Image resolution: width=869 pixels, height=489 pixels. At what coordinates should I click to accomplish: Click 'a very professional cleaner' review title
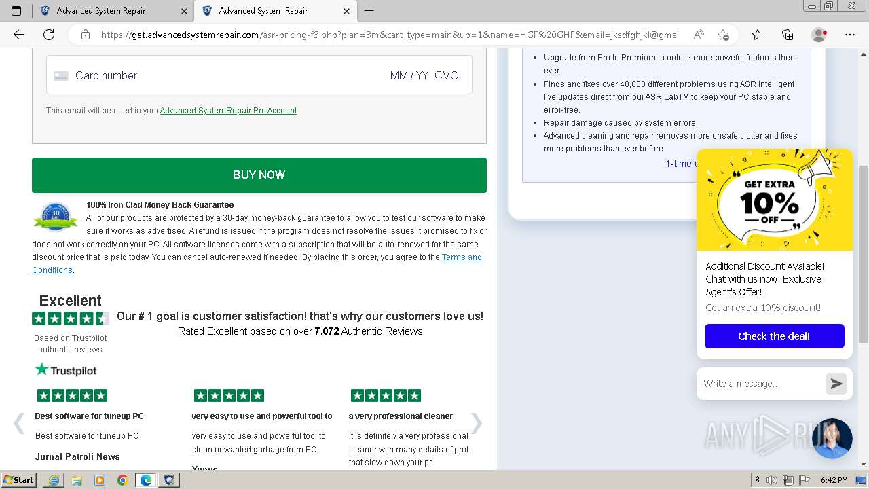click(x=401, y=416)
